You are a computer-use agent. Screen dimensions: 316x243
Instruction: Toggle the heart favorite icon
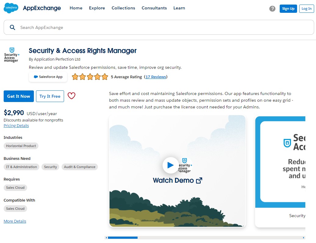pos(71,96)
